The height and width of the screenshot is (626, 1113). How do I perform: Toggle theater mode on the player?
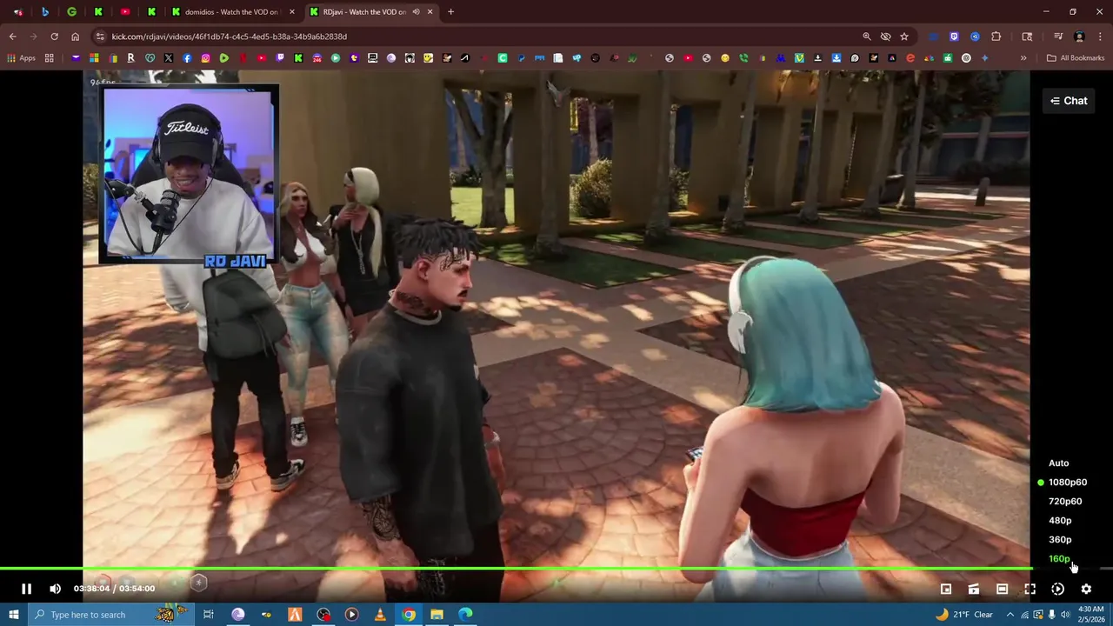pyautogui.click(x=1002, y=589)
